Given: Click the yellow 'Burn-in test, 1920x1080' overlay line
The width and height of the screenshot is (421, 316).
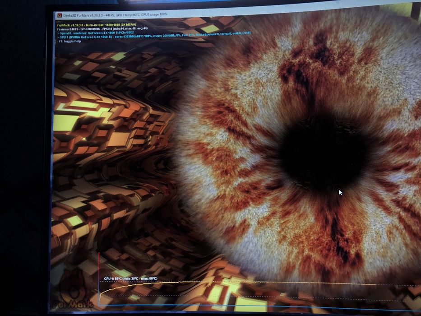Looking at the screenshot, I should [x=97, y=25].
